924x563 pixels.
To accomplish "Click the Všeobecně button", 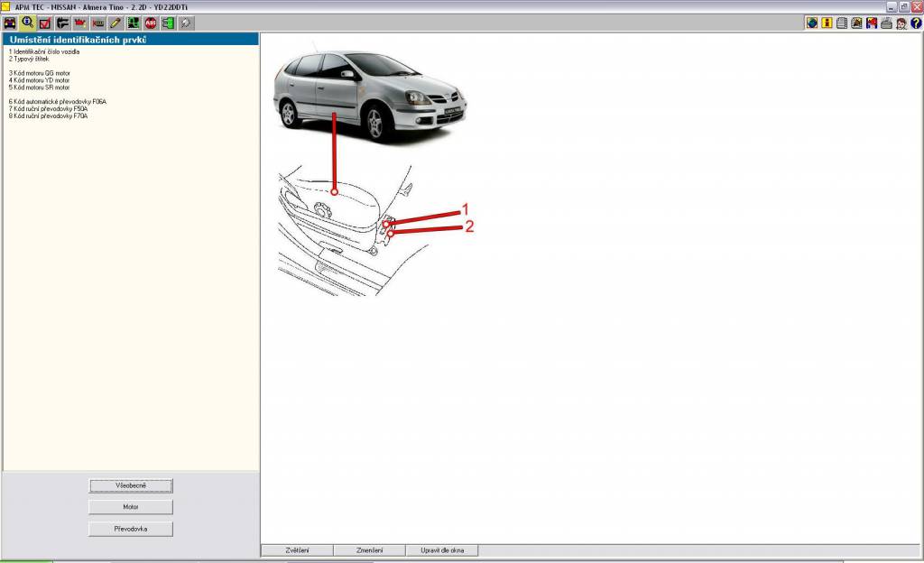I will click(x=131, y=485).
